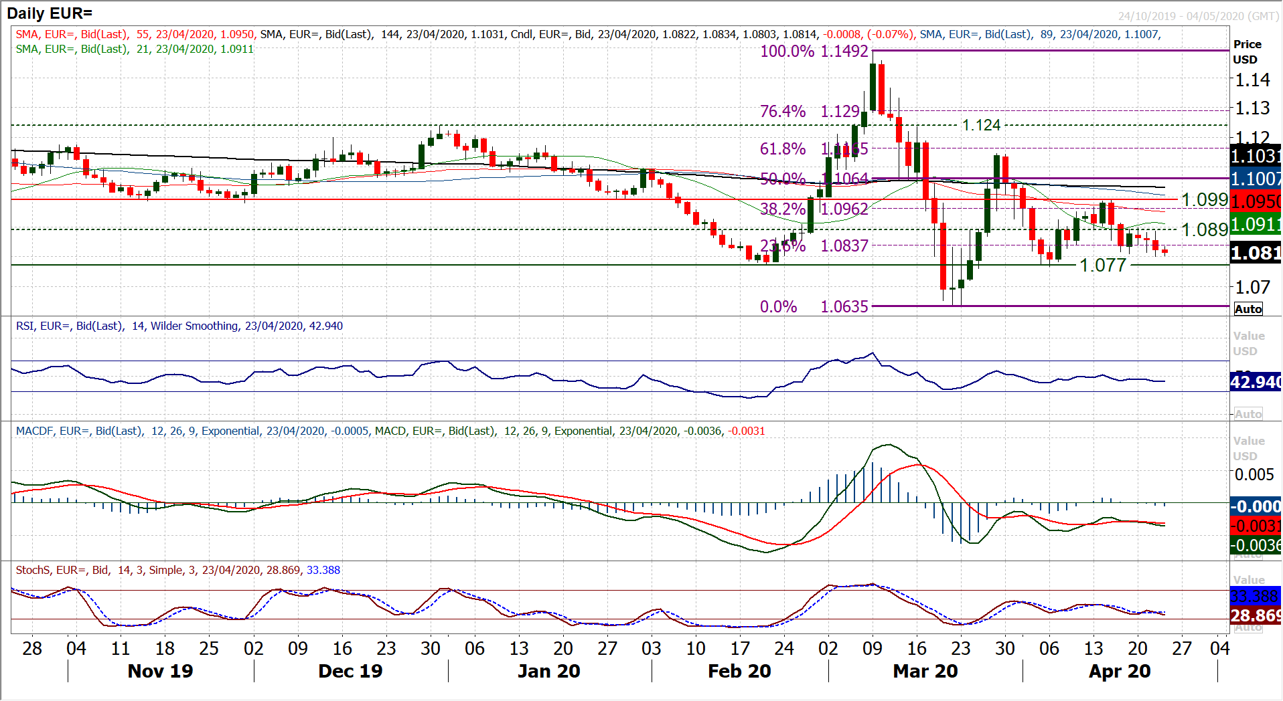Select the 1.124 resistance level label
1283x701 pixels.
point(981,125)
